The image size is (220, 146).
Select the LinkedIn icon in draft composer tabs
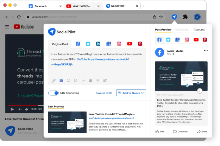click(x=98, y=44)
